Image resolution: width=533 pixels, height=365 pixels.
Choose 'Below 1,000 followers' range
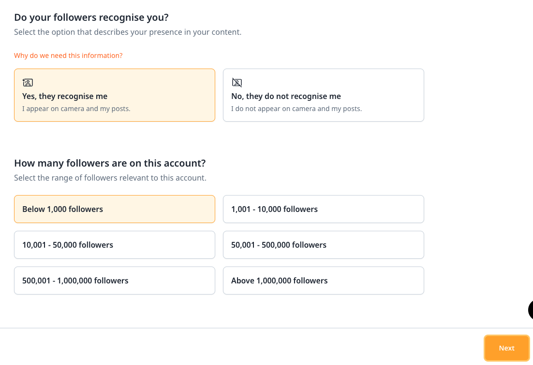(x=115, y=209)
